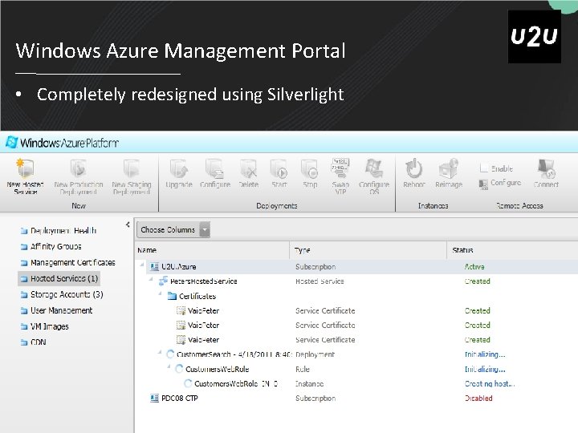Image resolution: width=578 pixels, height=433 pixels.
Task: Click the Hosted Service type cell
Action: tap(320, 281)
